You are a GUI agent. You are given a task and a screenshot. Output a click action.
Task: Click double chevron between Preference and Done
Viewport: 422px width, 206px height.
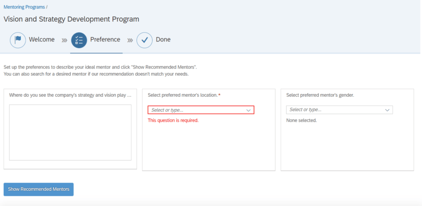[130, 40]
